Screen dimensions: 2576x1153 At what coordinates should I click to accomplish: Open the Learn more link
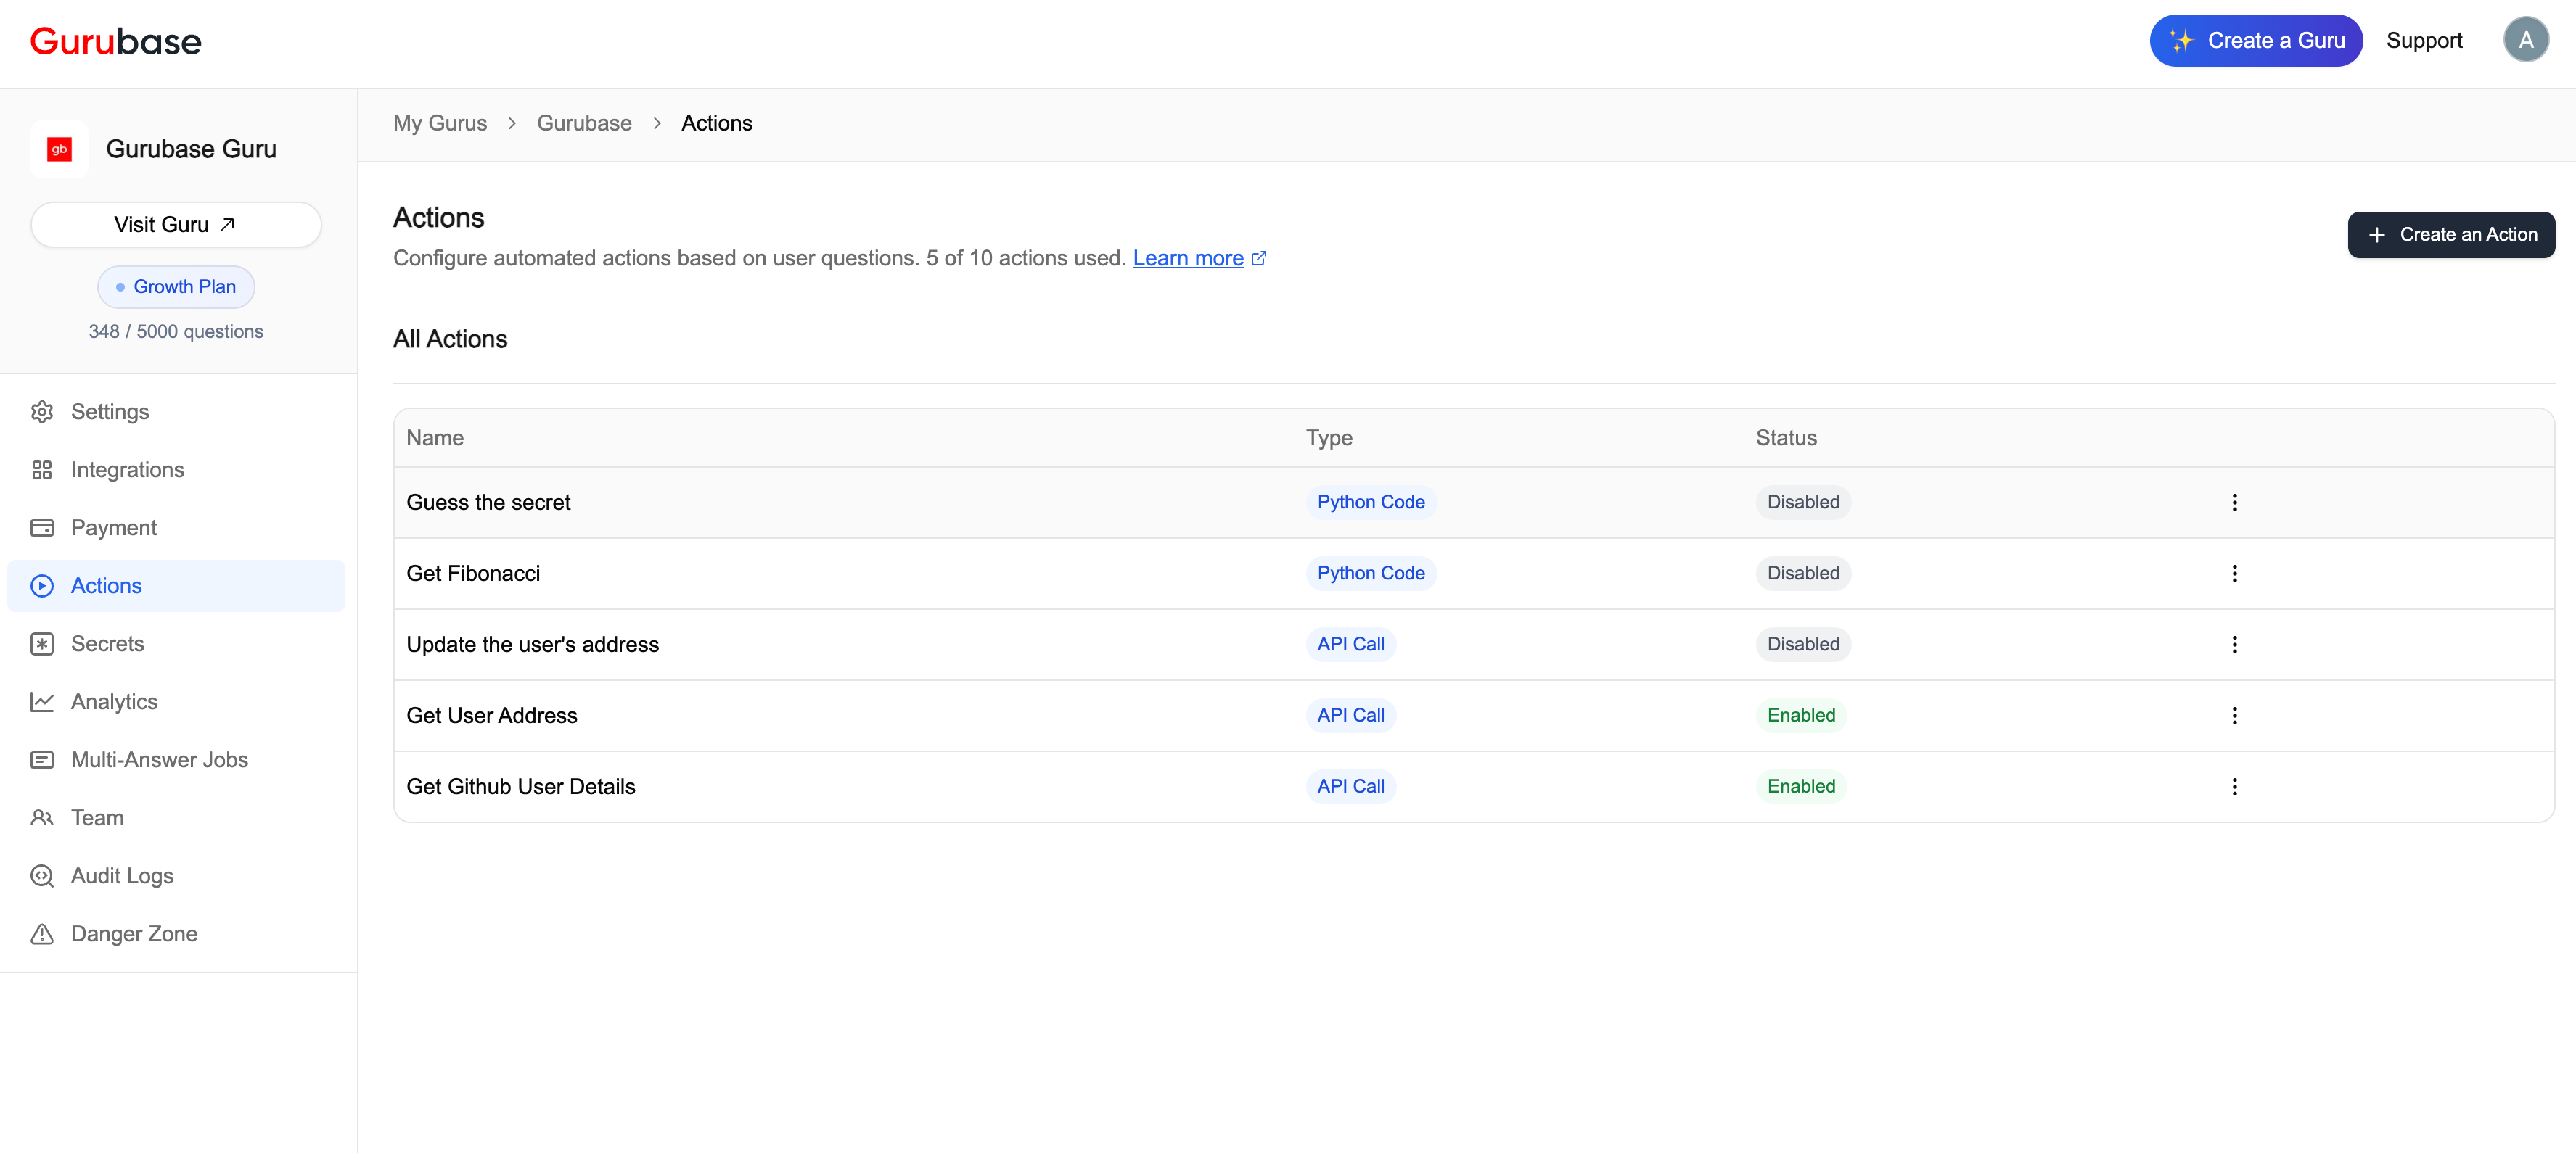(x=1188, y=257)
